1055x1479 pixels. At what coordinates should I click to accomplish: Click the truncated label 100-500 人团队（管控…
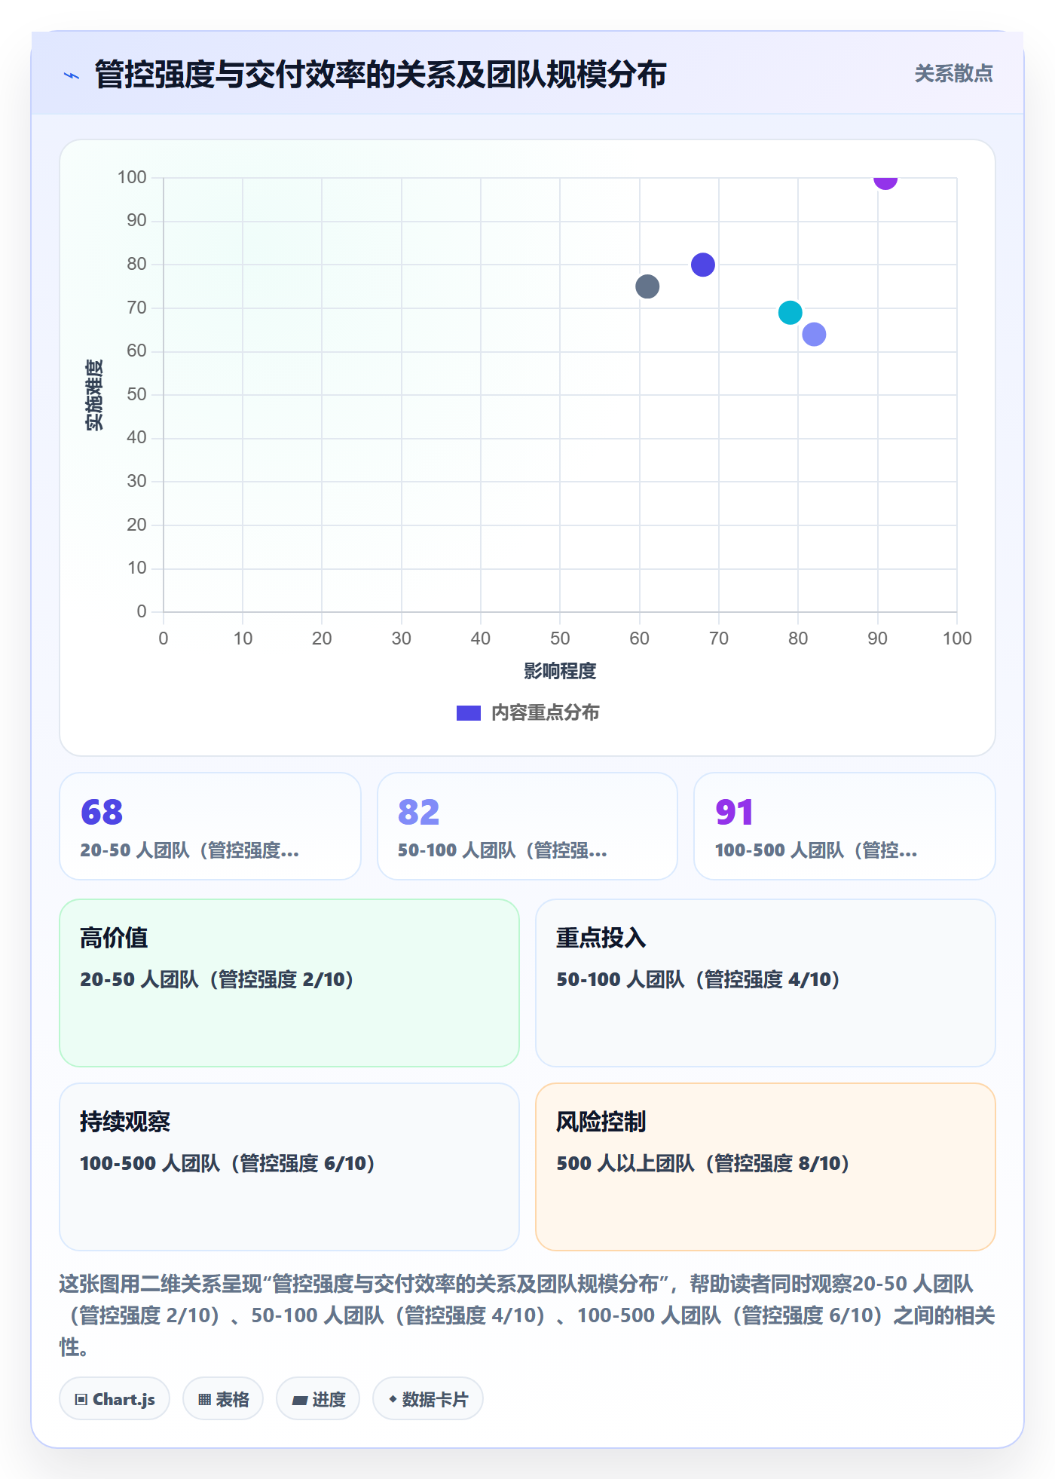pos(816,850)
